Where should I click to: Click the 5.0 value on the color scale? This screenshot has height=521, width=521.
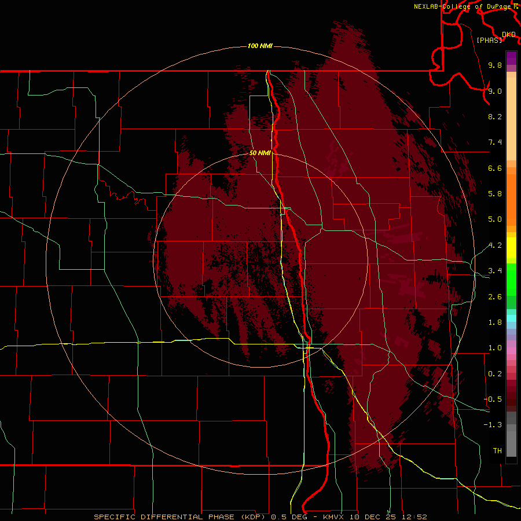point(495,219)
